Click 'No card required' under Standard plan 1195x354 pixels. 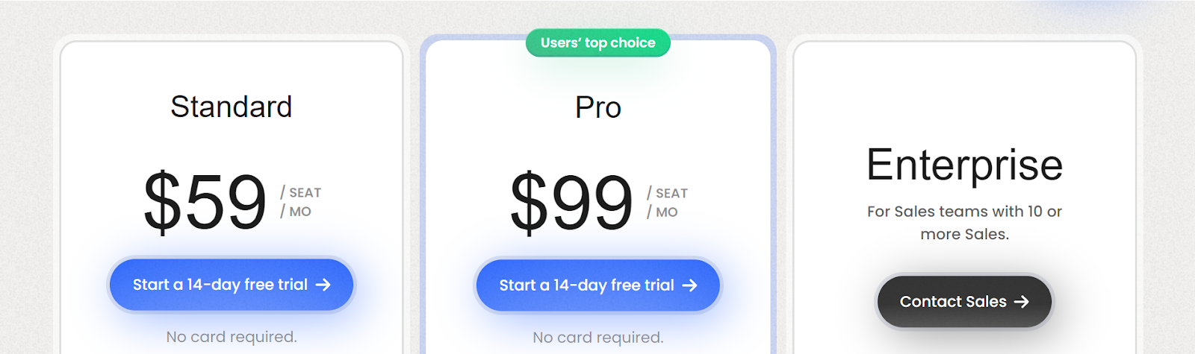[x=231, y=337]
